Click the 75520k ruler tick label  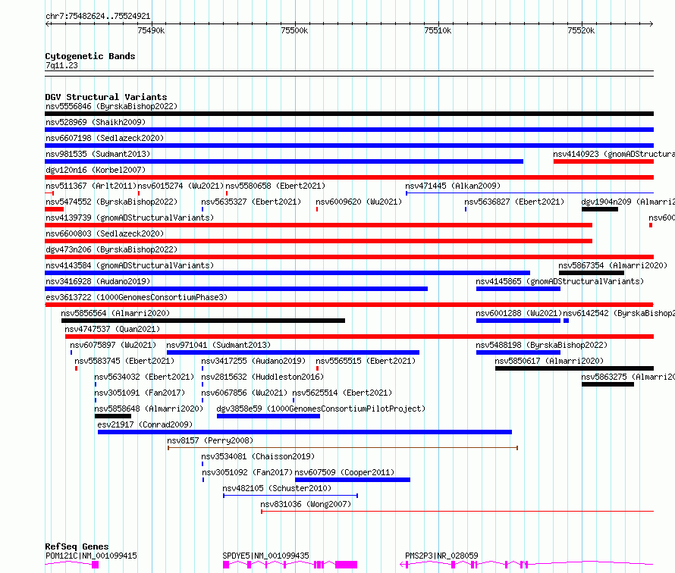[581, 30]
